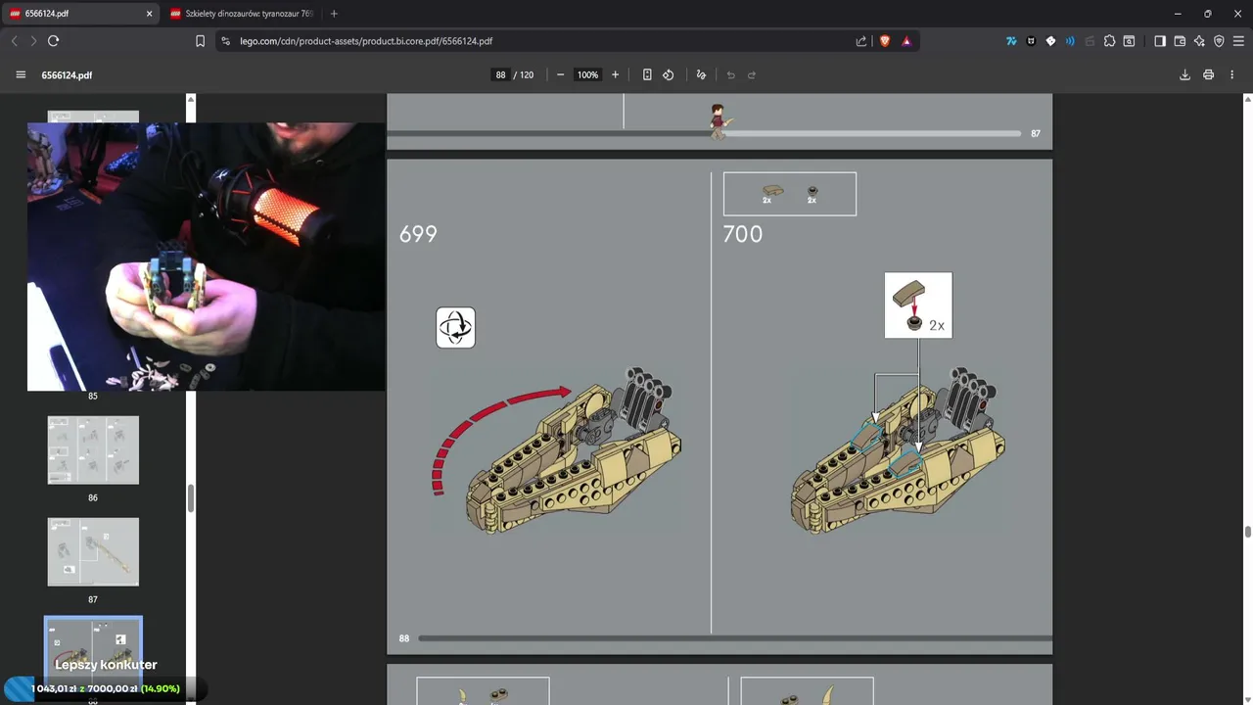Click the lego.com address bar URL

(x=366, y=41)
